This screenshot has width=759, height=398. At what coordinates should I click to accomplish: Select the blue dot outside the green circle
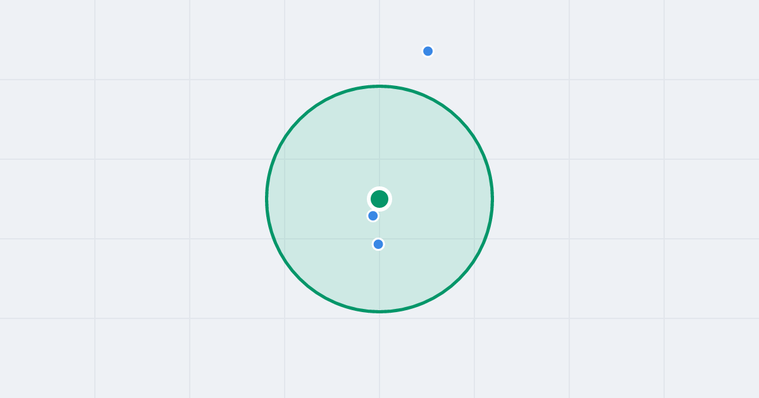428,51
